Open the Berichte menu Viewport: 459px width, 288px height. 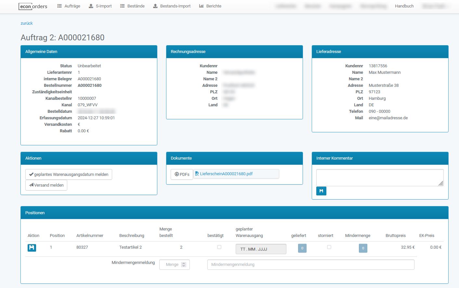210,6
